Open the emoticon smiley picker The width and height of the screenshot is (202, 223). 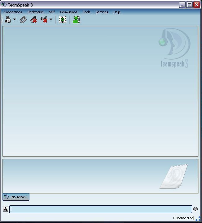[195, 209]
